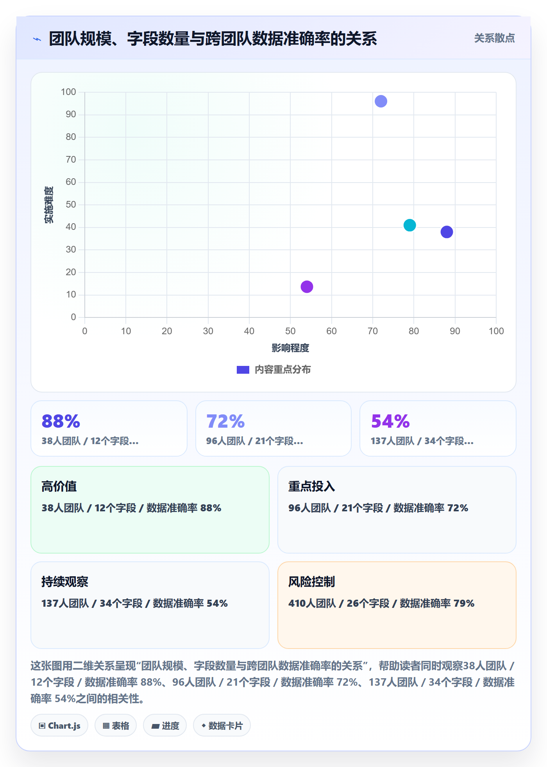Open the 72% stat card
Image resolution: width=547 pixels, height=767 pixels.
[x=273, y=428]
